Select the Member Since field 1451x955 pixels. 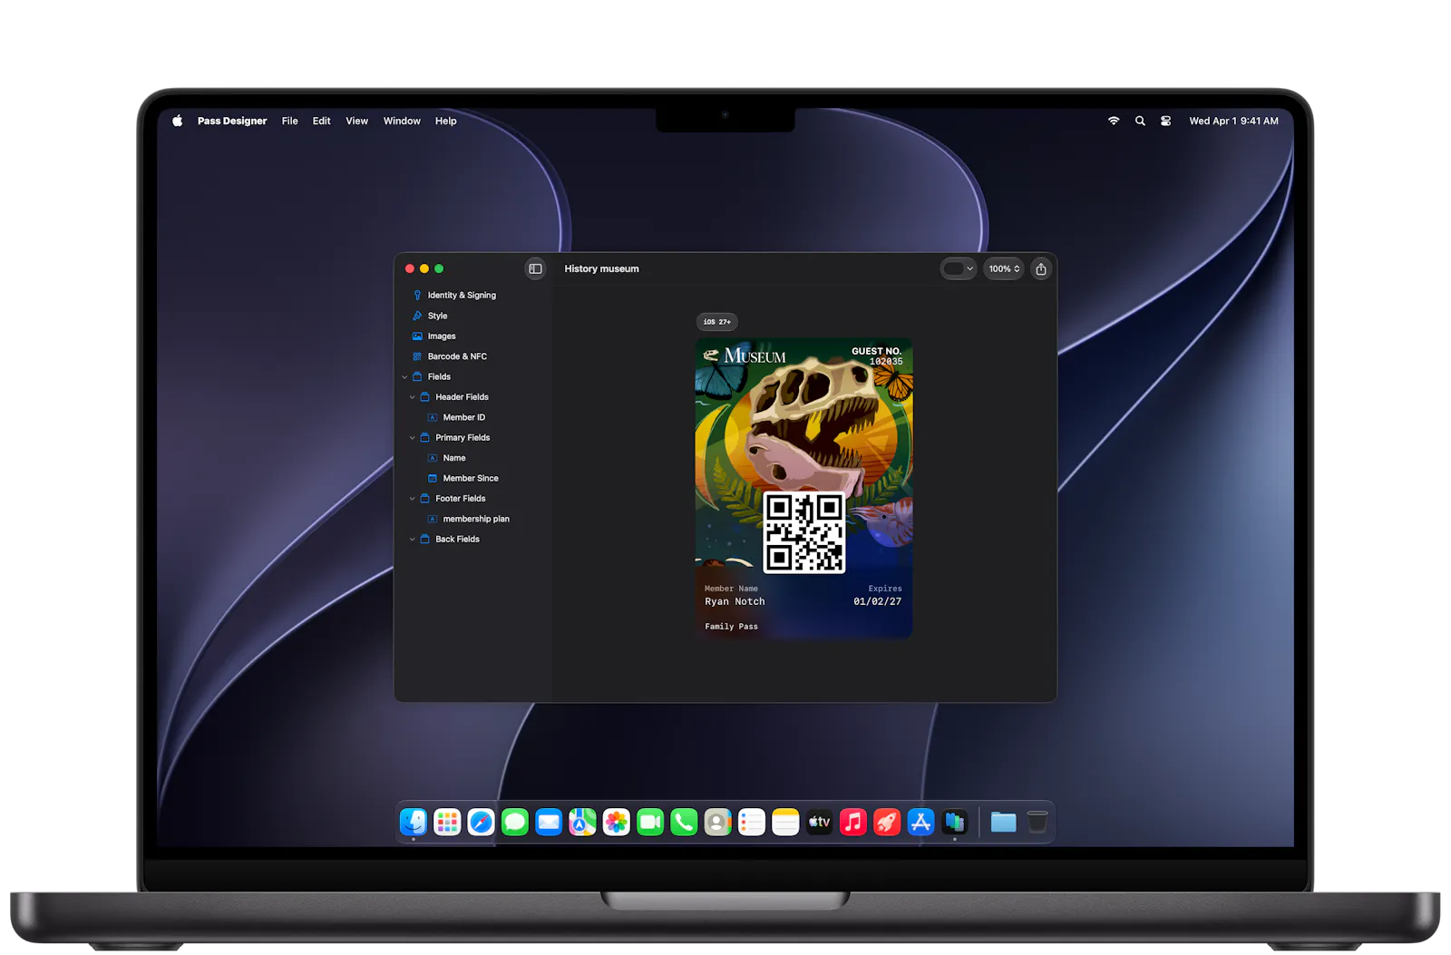(x=470, y=478)
